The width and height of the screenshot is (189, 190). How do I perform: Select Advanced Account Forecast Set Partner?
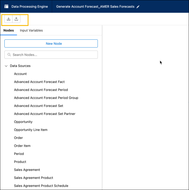(x=45, y=114)
